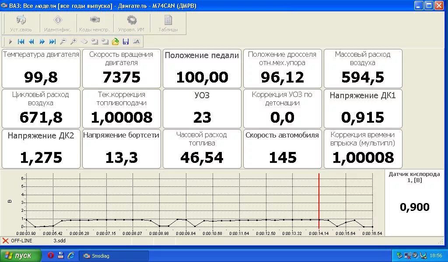Launch Internet Explorer from quick launch
The width and height of the screenshot is (448, 262).
[71, 255]
